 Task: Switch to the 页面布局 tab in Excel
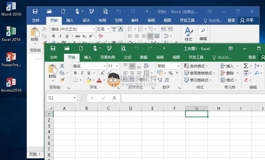108,57
